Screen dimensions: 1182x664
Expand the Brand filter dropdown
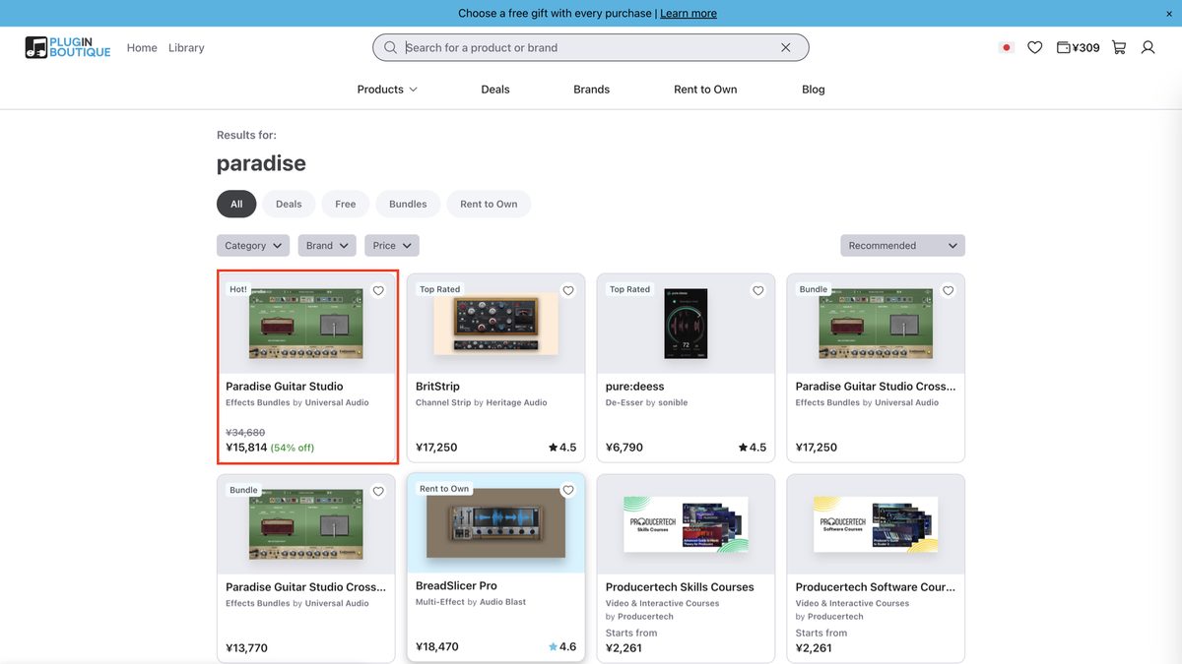click(327, 246)
